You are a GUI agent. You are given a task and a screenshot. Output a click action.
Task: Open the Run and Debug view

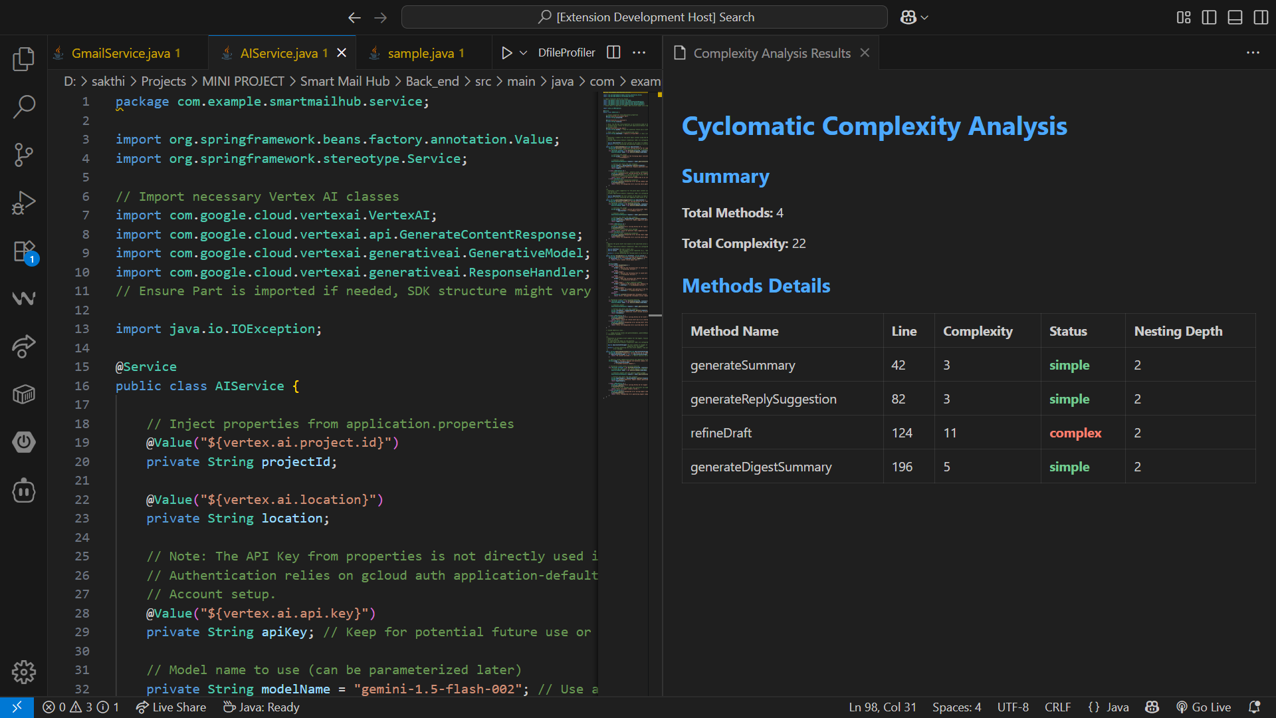[24, 203]
